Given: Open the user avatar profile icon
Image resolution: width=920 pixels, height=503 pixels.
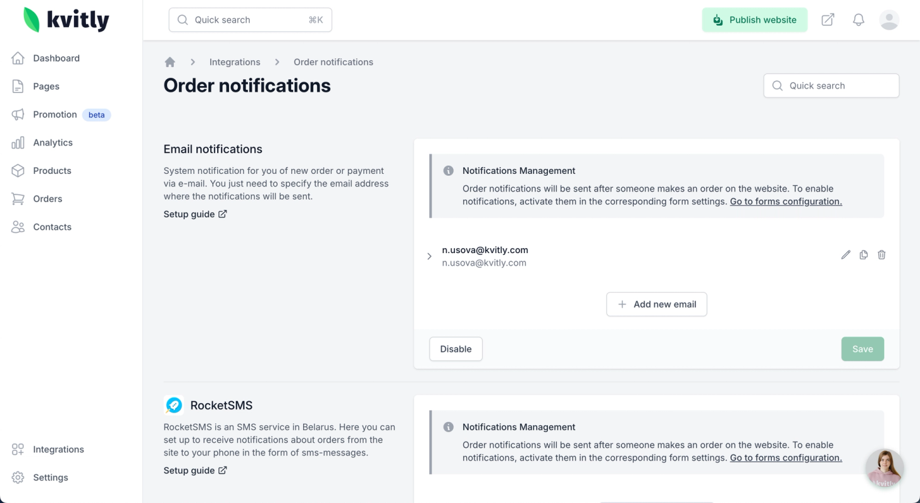Looking at the screenshot, I should click(889, 20).
